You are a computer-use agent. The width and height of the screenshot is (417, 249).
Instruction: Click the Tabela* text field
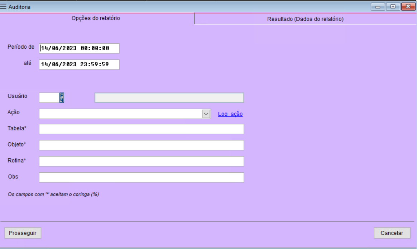click(x=141, y=129)
